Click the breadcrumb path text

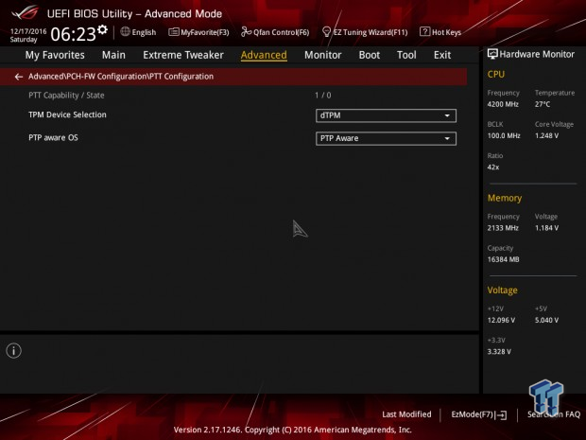[121, 77]
